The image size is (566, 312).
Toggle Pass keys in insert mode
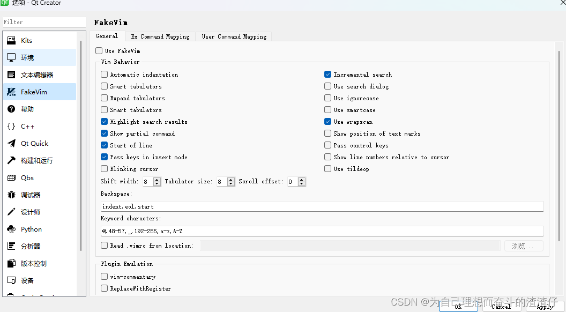coord(105,157)
